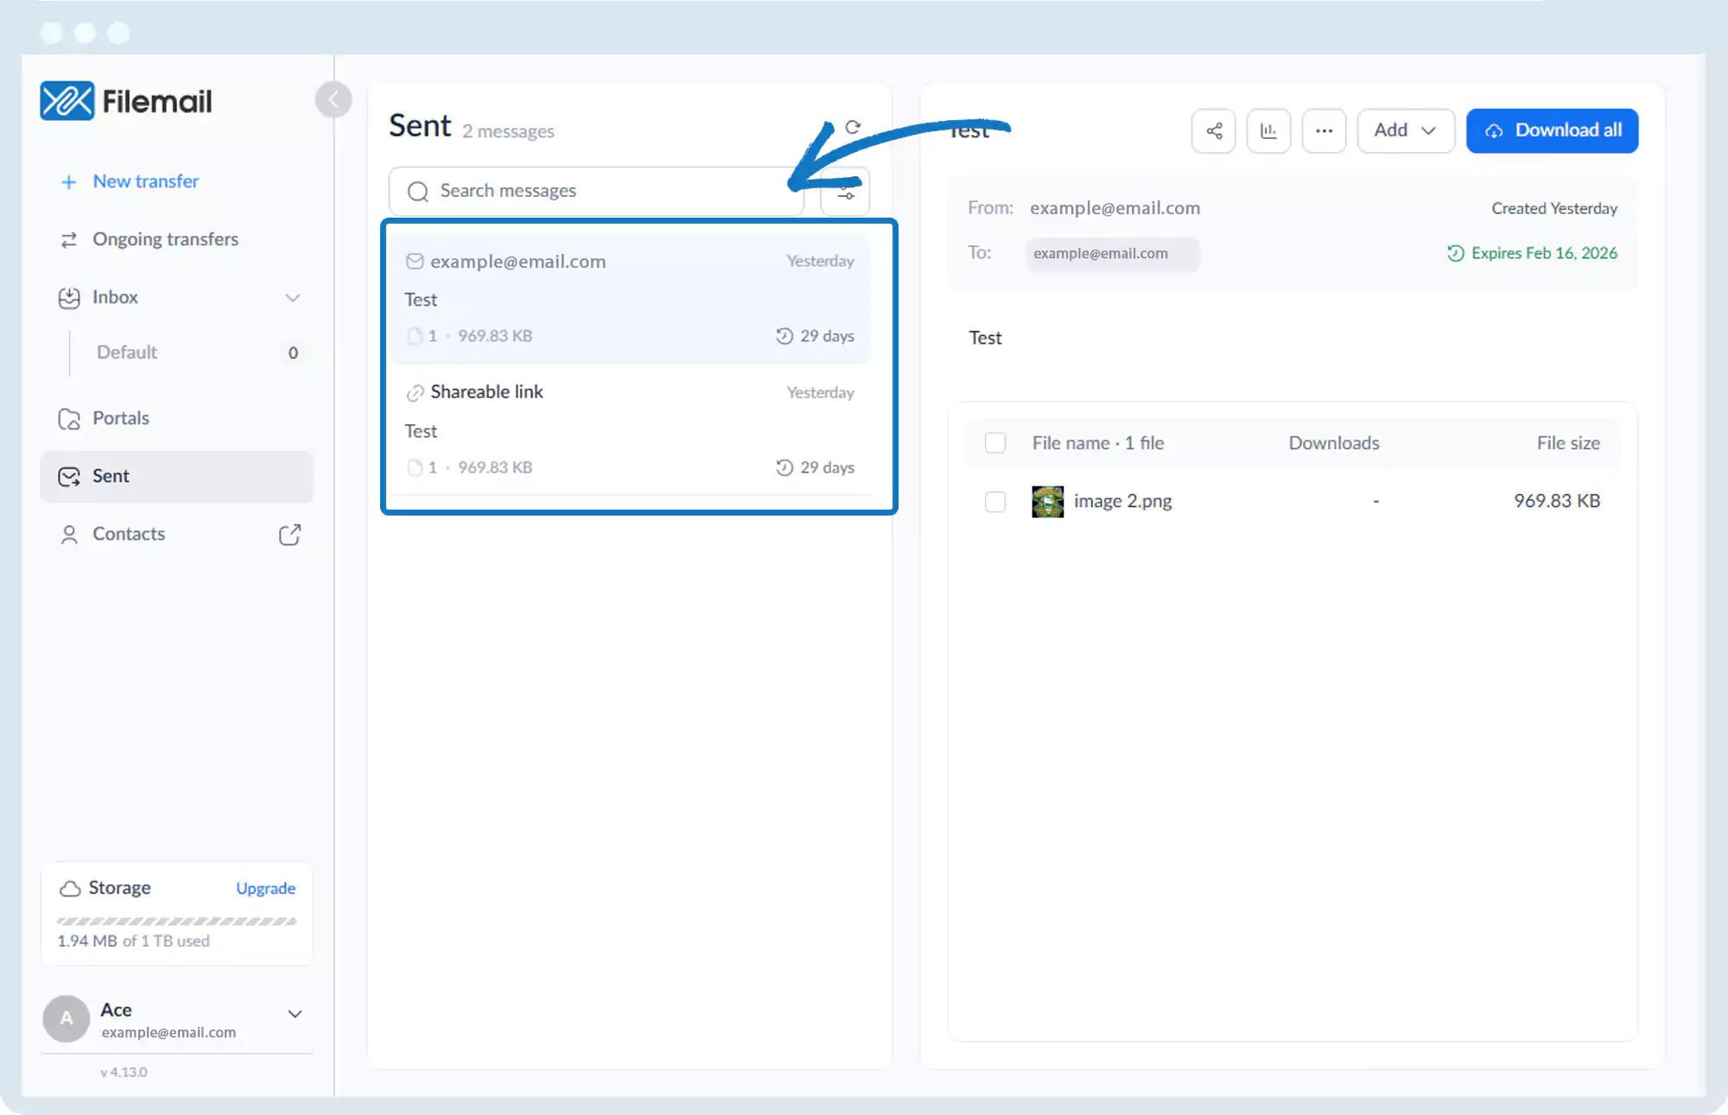The image size is (1728, 1115).
Task: Open the Ace account menu chevron
Action: [295, 1014]
